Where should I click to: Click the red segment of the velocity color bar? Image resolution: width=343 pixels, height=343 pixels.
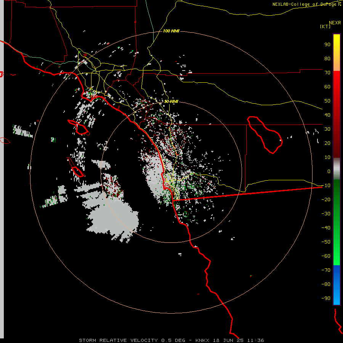click(337, 114)
